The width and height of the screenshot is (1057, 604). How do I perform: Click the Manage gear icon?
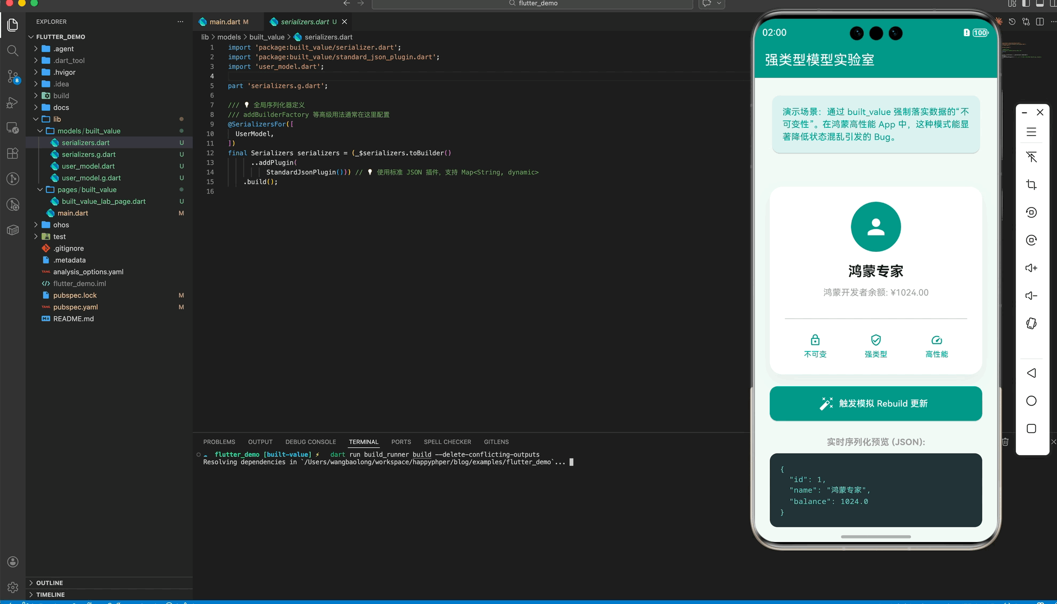pyautogui.click(x=13, y=587)
